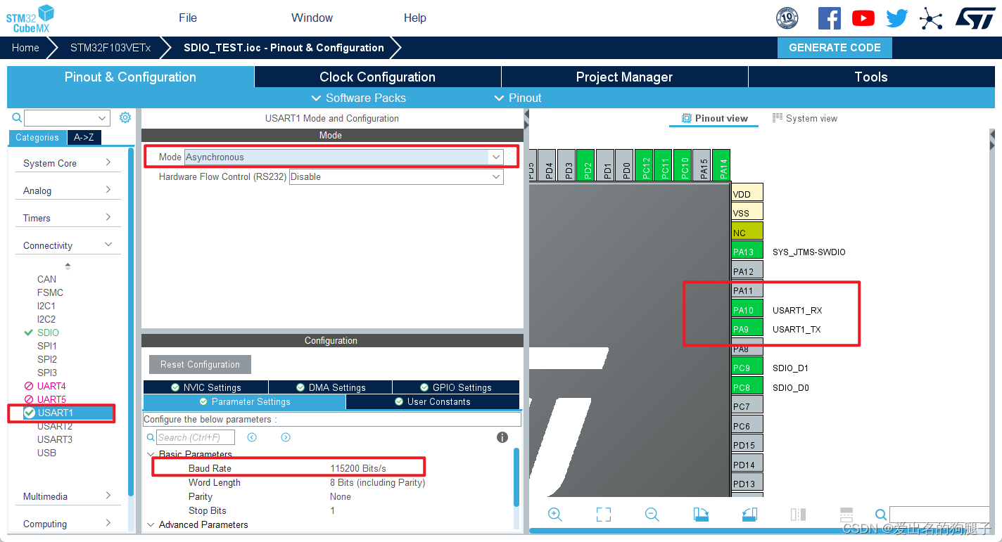
Task: Collapse the Advanced Parameters group
Action: [x=151, y=524]
